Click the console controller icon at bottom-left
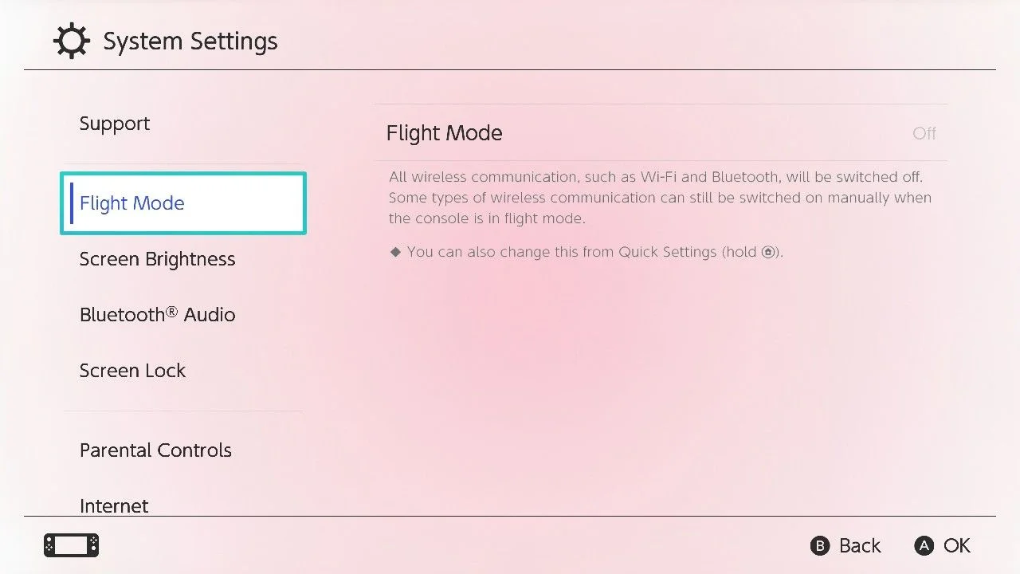Image resolution: width=1020 pixels, height=574 pixels. pos(72,545)
